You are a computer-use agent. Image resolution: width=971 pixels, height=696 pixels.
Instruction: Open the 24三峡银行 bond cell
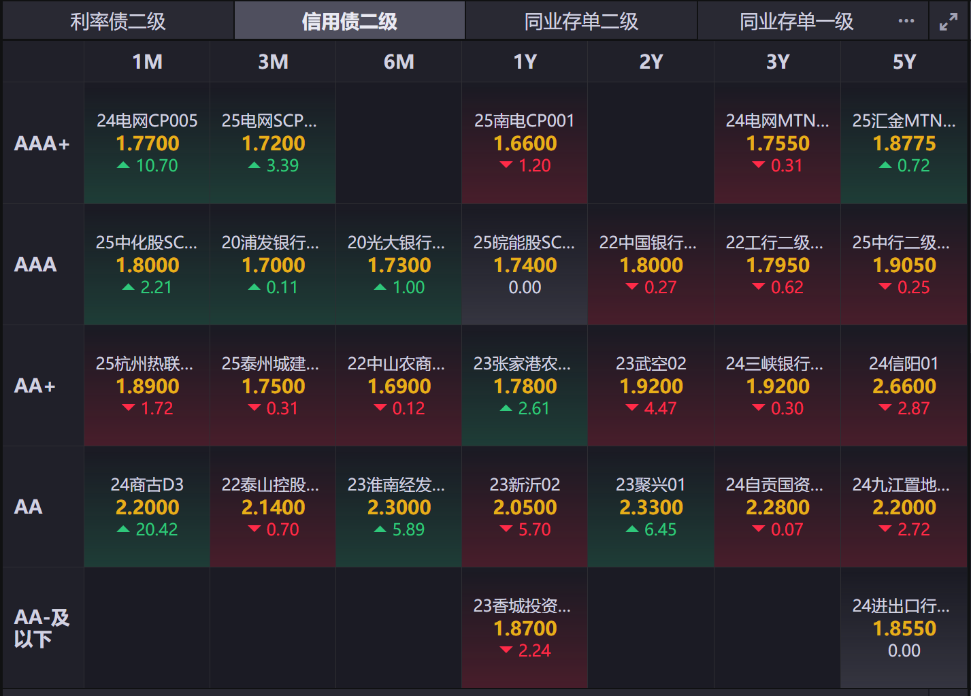tap(778, 386)
